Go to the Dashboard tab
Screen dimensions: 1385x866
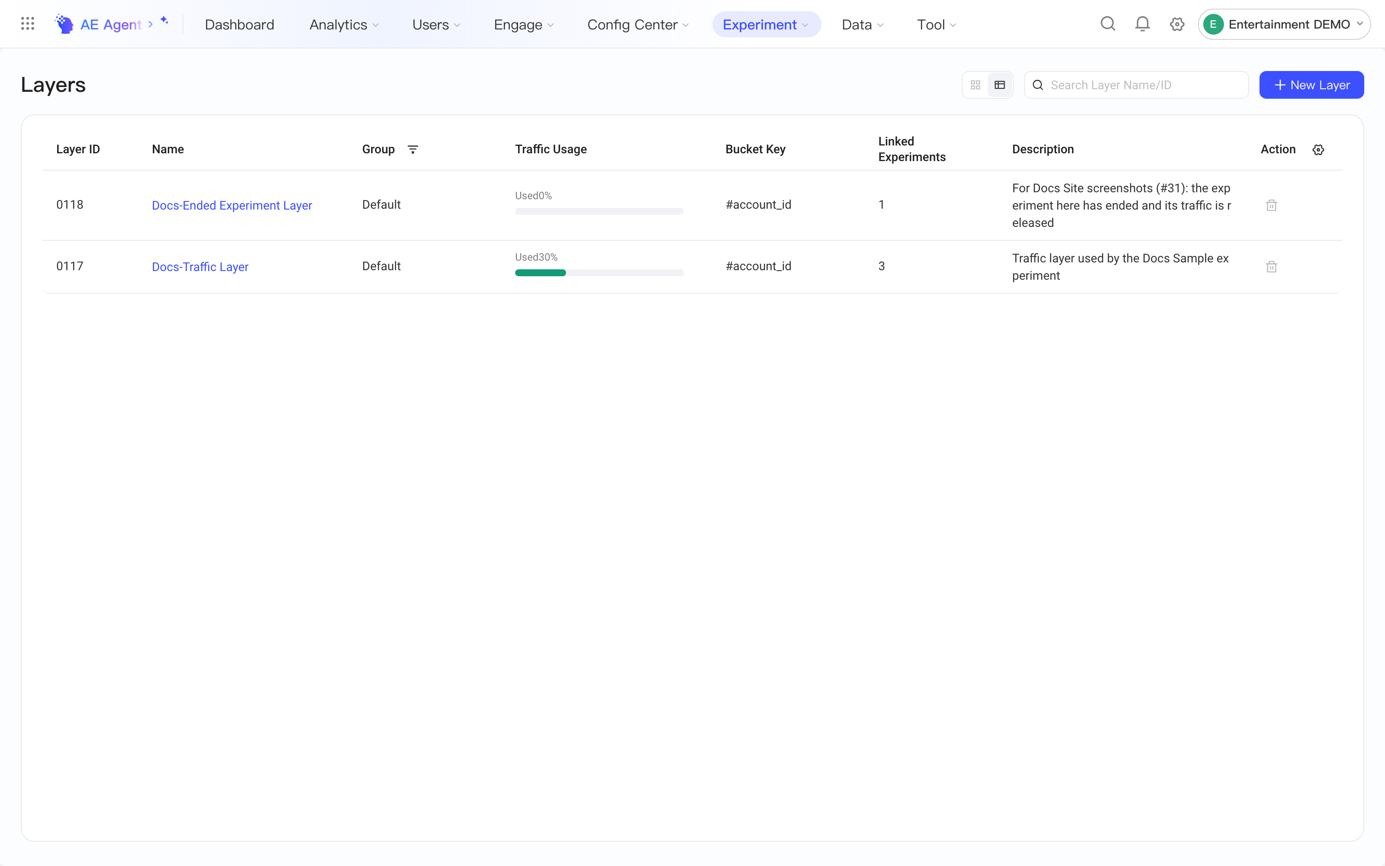point(239,25)
